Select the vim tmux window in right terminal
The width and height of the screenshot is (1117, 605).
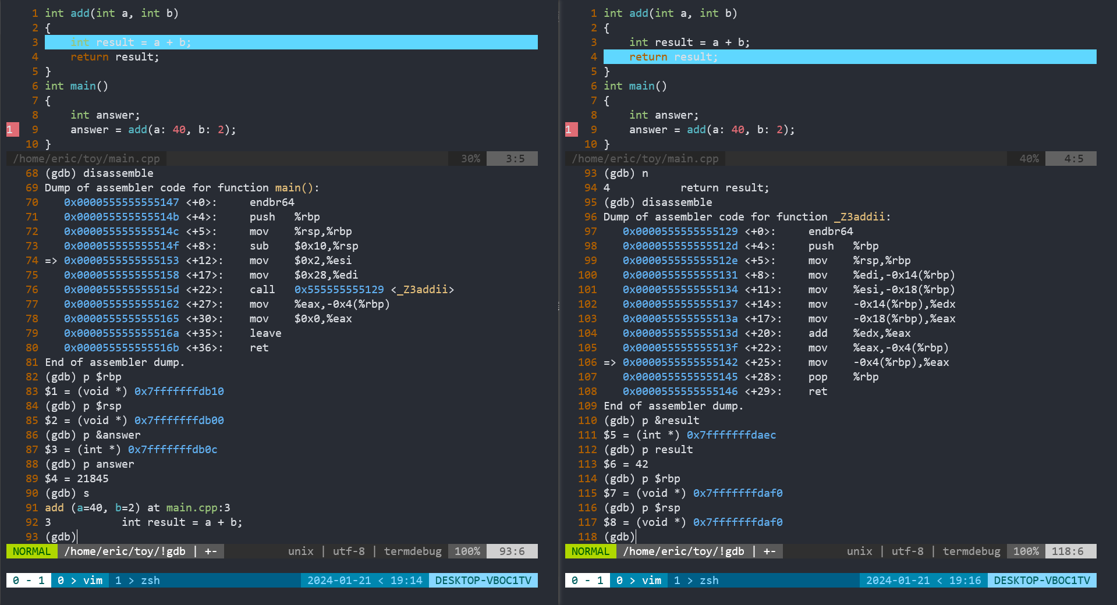coord(639,581)
